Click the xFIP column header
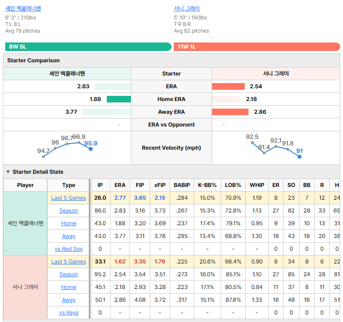Viewport: 343px width, 322px height. [160, 185]
